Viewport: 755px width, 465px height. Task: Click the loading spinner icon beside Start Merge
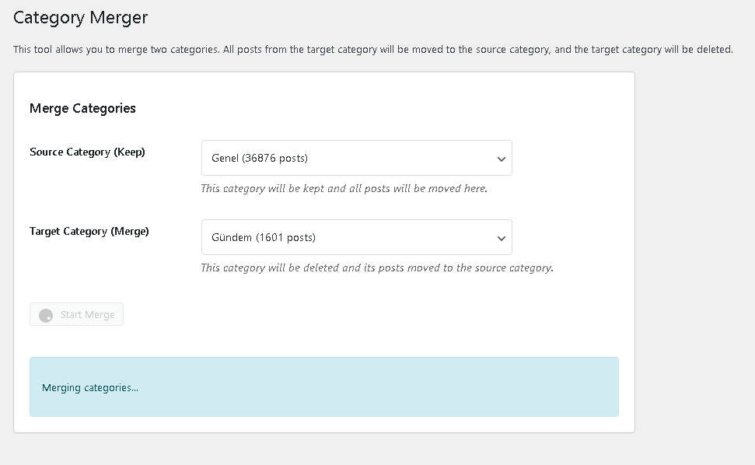tap(46, 315)
